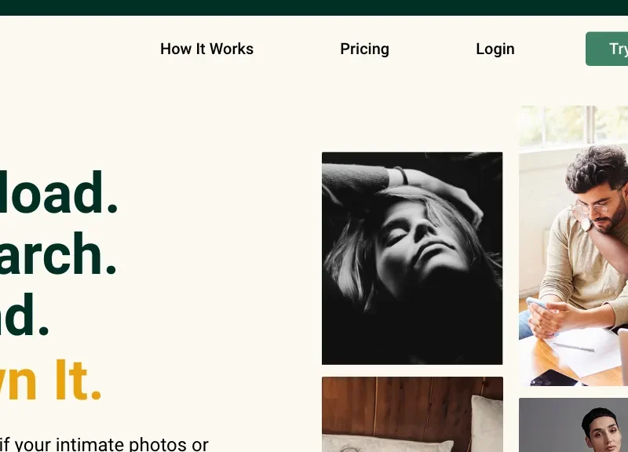
Task: Open the wooden headboard pillow photo
Action: point(412,414)
